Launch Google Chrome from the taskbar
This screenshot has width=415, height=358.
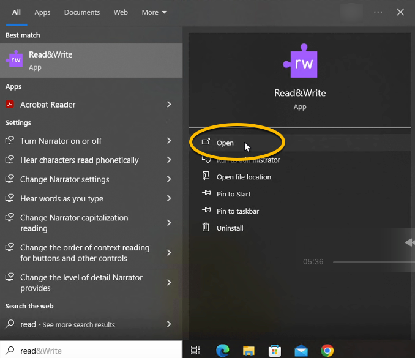pyautogui.click(x=327, y=350)
